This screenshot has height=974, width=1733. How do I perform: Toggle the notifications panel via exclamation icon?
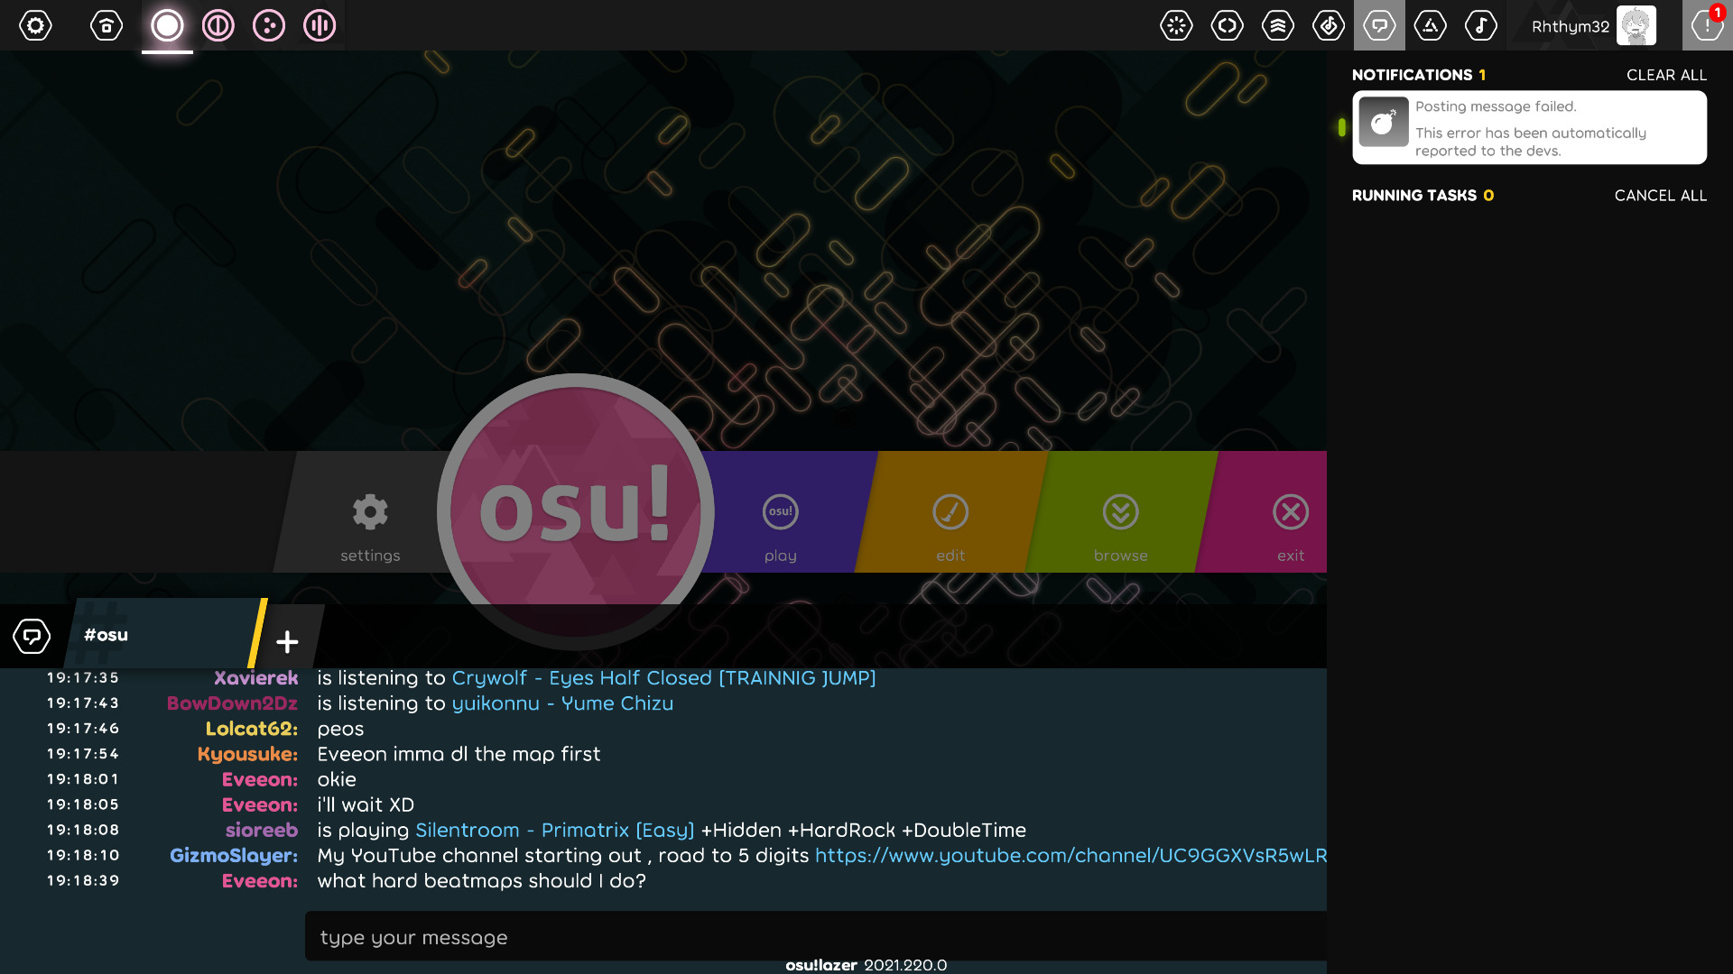point(1706,25)
